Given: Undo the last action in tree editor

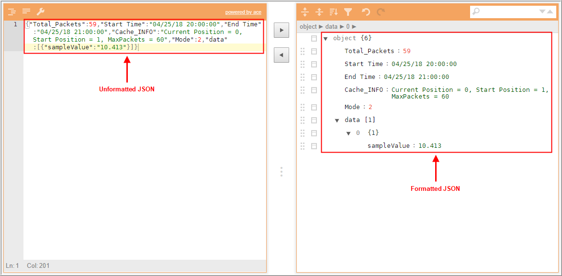Looking at the screenshot, I should tap(366, 12).
